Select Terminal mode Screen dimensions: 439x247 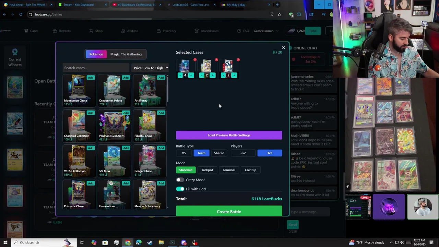coord(229,170)
